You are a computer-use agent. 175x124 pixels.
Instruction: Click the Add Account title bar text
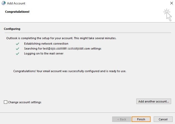17,3
